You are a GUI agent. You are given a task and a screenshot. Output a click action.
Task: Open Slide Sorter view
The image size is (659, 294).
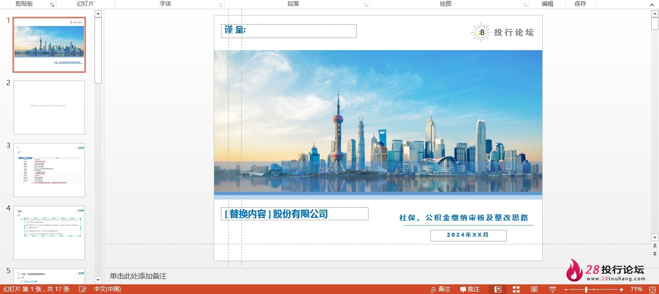(x=516, y=289)
